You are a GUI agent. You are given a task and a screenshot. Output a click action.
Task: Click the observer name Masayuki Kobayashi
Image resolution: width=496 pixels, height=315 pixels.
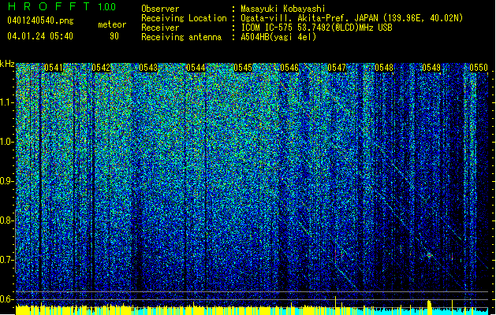[283, 9]
